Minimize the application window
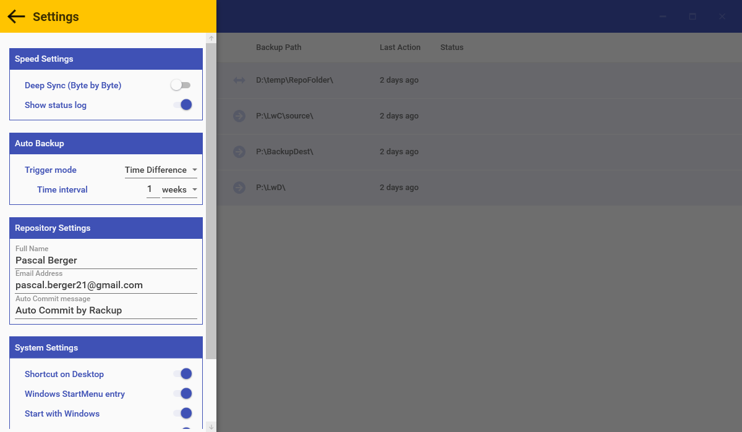This screenshot has width=742, height=432. (663, 17)
